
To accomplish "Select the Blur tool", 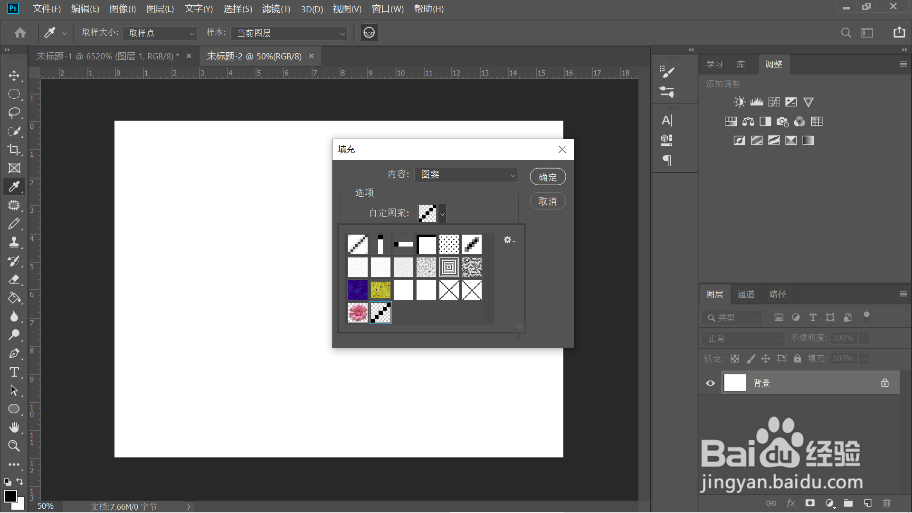I will (14, 316).
